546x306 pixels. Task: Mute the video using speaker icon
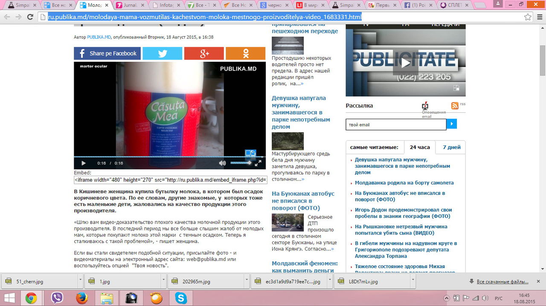[x=222, y=163]
